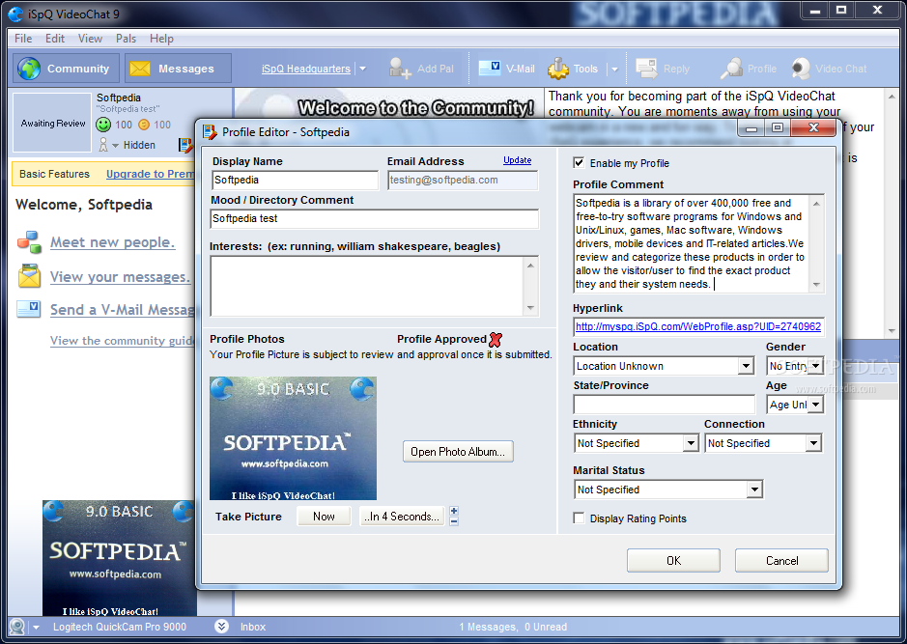Click the V-Mail icon beside Send a V-Mail
Image resolution: width=907 pixels, height=644 pixels.
(x=28, y=309)
